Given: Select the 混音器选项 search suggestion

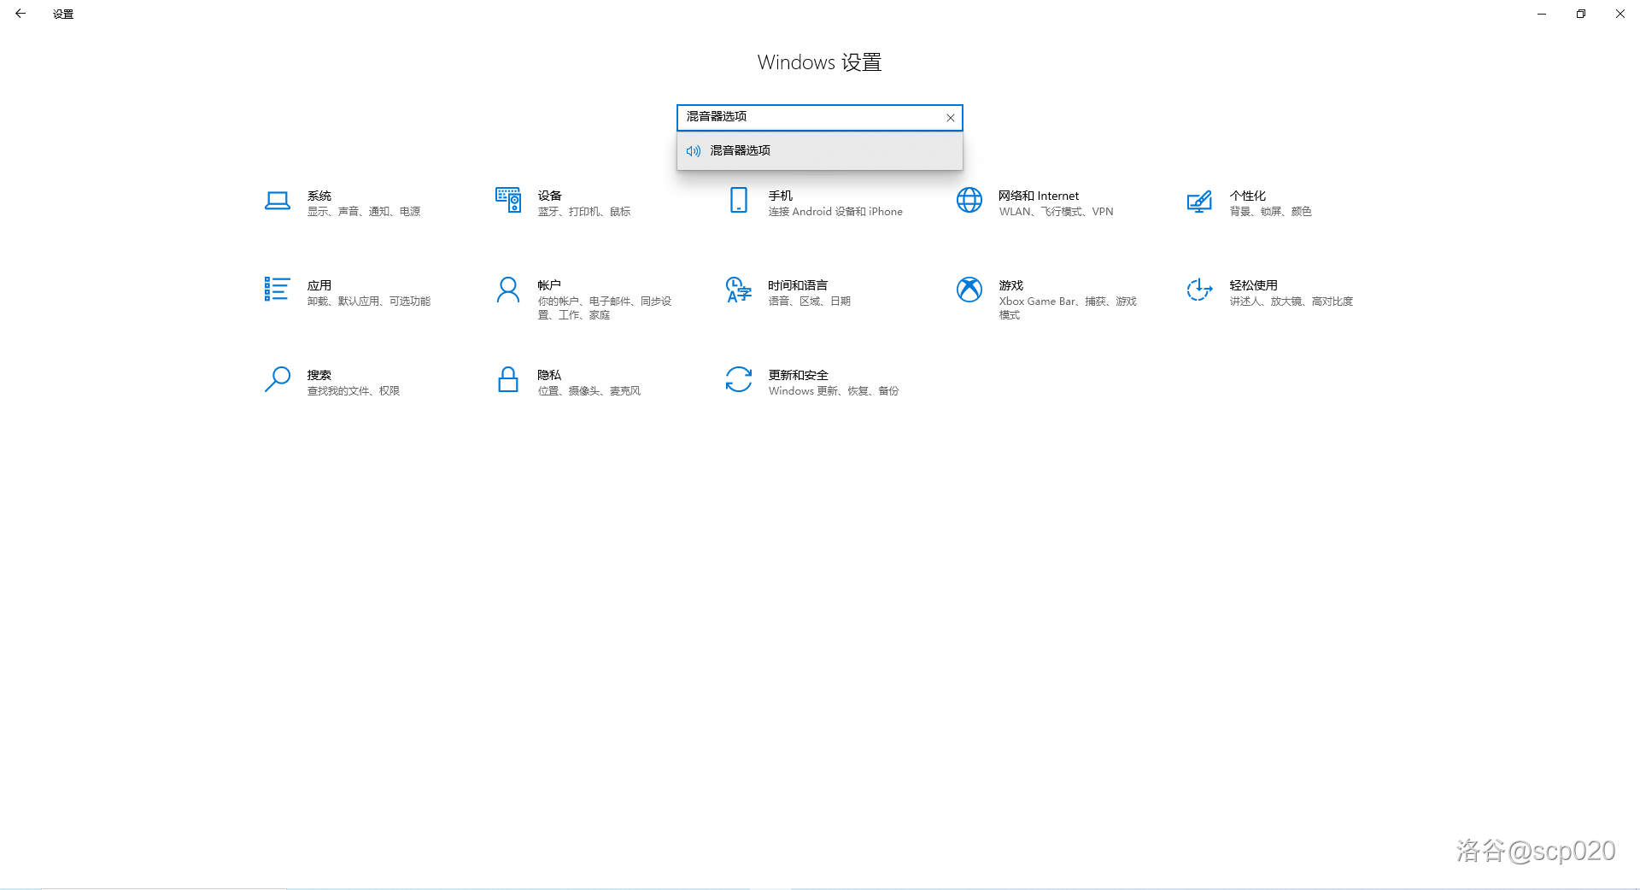Looking at the screenshot, I should (x=820, y=151).
